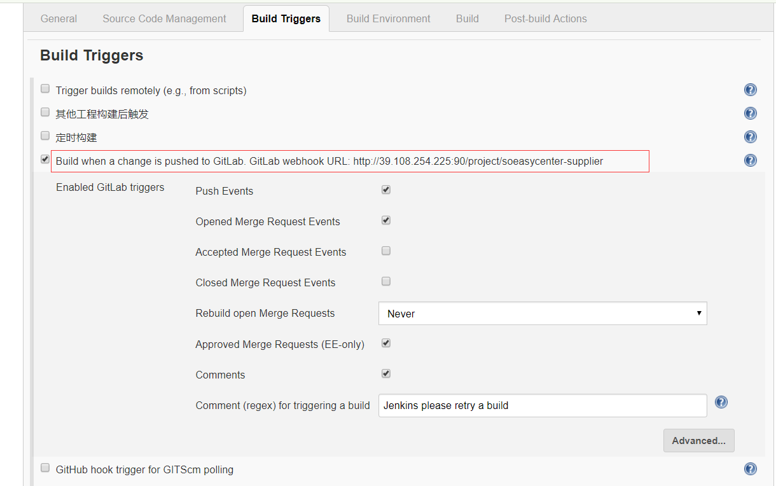Image resolution: width=776 pixels, height=486 pixels.
Task: Select the Build Triggers tab
Action: click(286, 18)
